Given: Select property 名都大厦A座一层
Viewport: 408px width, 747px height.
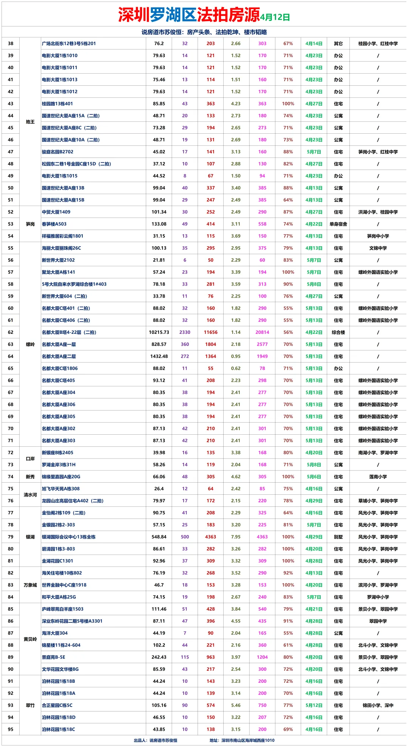Looking at the screenshot, I should pyautogui.click(x=59, y=344).
